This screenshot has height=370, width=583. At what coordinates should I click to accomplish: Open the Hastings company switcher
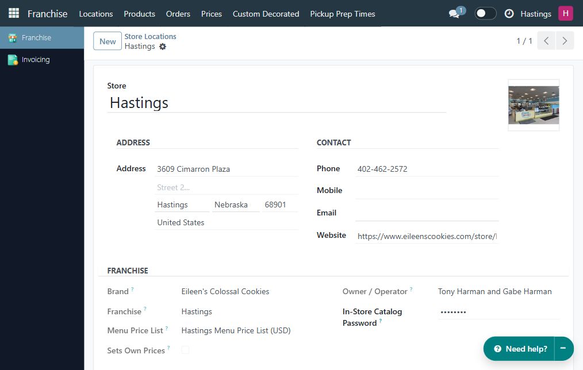[x=536, y=14]
